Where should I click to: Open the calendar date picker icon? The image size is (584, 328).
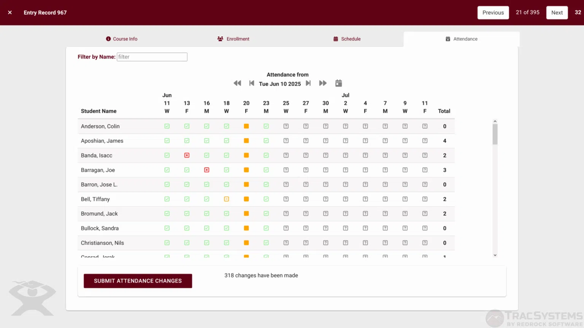(338, 83)
